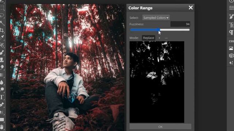Select the Rectangle shape tool

point(2,120)
